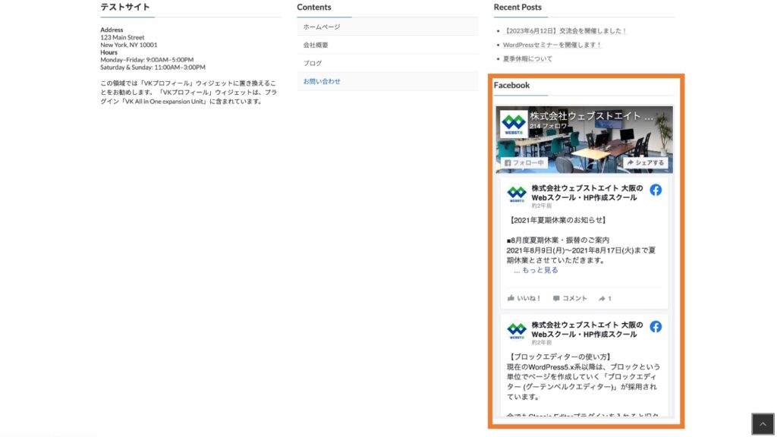Click the scroll-to-top arrow button
Image resolution: width=777 pixels, height=437 pixels.
(x=763, y=423)
